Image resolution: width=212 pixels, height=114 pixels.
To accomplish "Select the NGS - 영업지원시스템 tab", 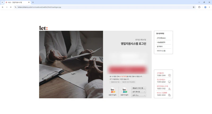I will click(x=17, y=2).
